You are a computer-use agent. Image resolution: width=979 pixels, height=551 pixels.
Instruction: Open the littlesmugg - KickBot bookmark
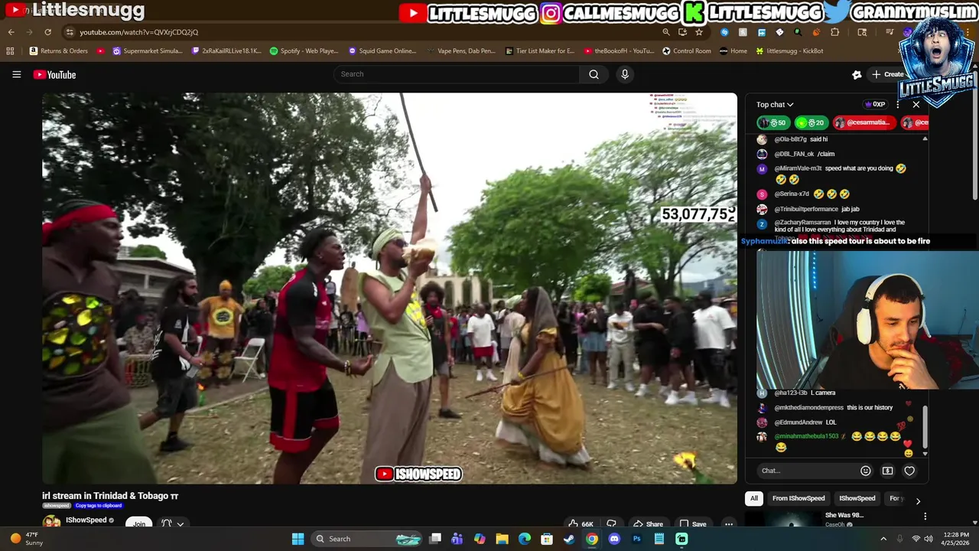789,51
